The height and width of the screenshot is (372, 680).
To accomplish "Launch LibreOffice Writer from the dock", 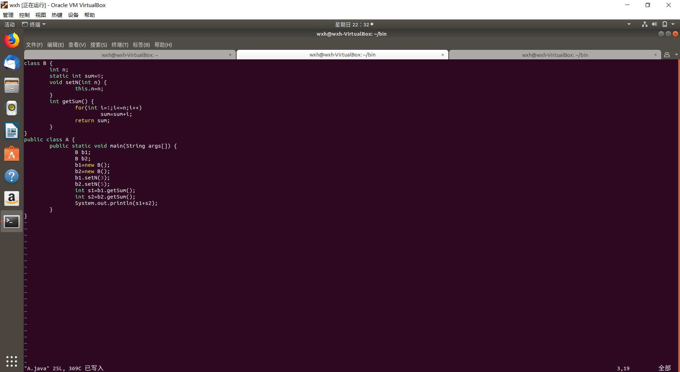I will pos(12,131).
